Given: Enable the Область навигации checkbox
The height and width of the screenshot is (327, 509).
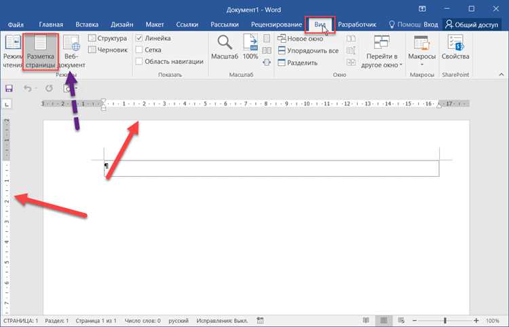Looking at the screenshot, I should [139, 61].
